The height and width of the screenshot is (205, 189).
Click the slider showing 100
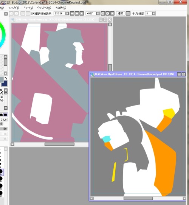tap(4, 129)
